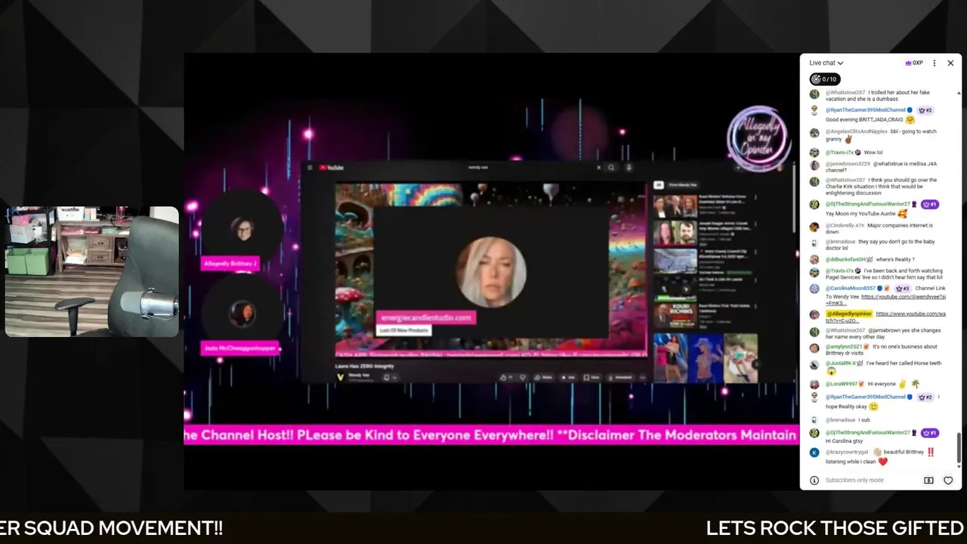Open the first Shorts thumbnail

tap(669, 358)
